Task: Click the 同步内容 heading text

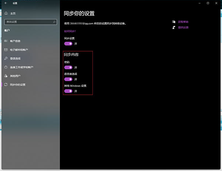Action: (x=71, y=55)
